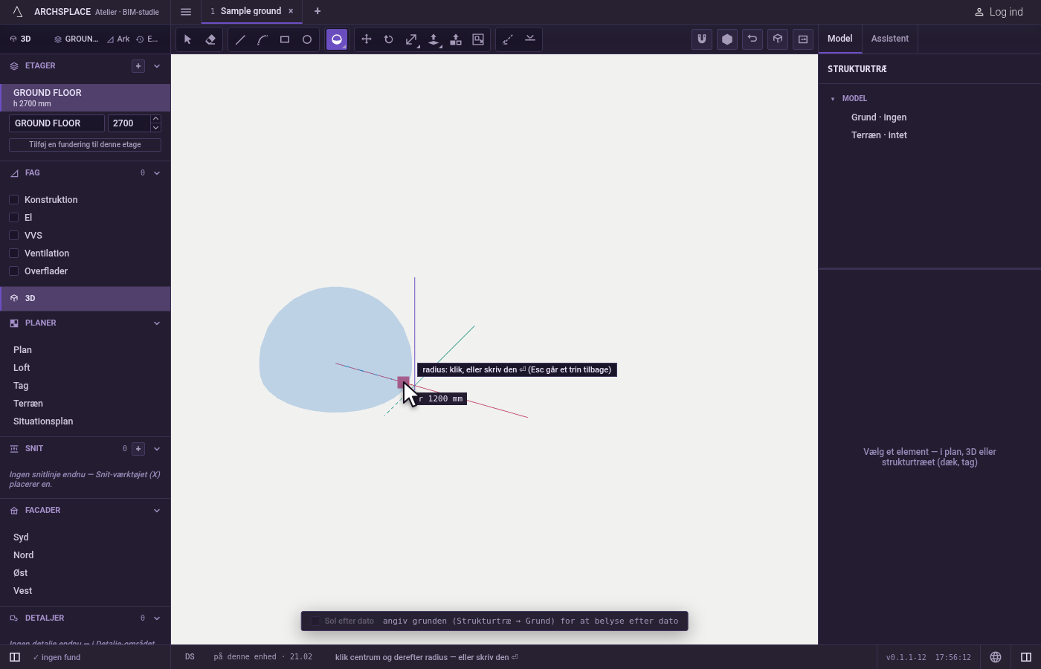Click the undo arrow in toolbar

point(752,39)
